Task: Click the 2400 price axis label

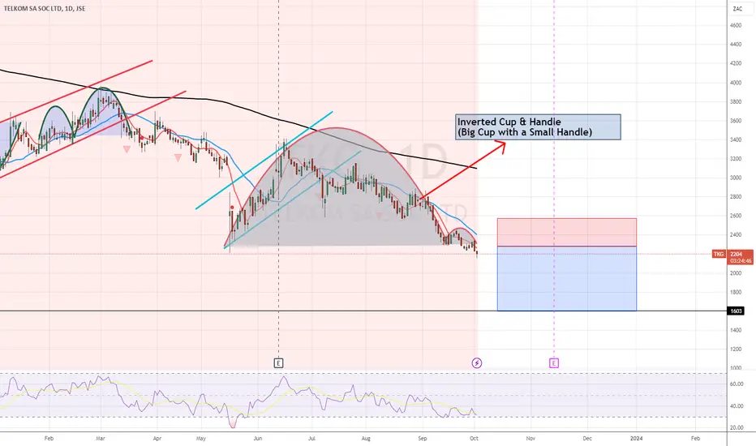Action: point(736,235)
